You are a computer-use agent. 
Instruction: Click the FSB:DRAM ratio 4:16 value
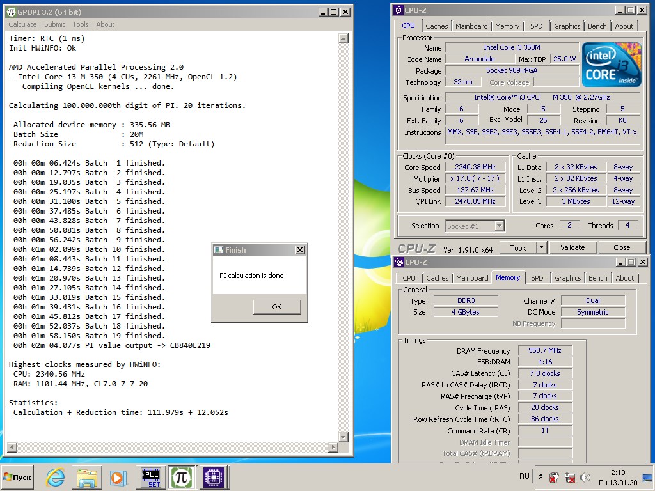[545, 362]
